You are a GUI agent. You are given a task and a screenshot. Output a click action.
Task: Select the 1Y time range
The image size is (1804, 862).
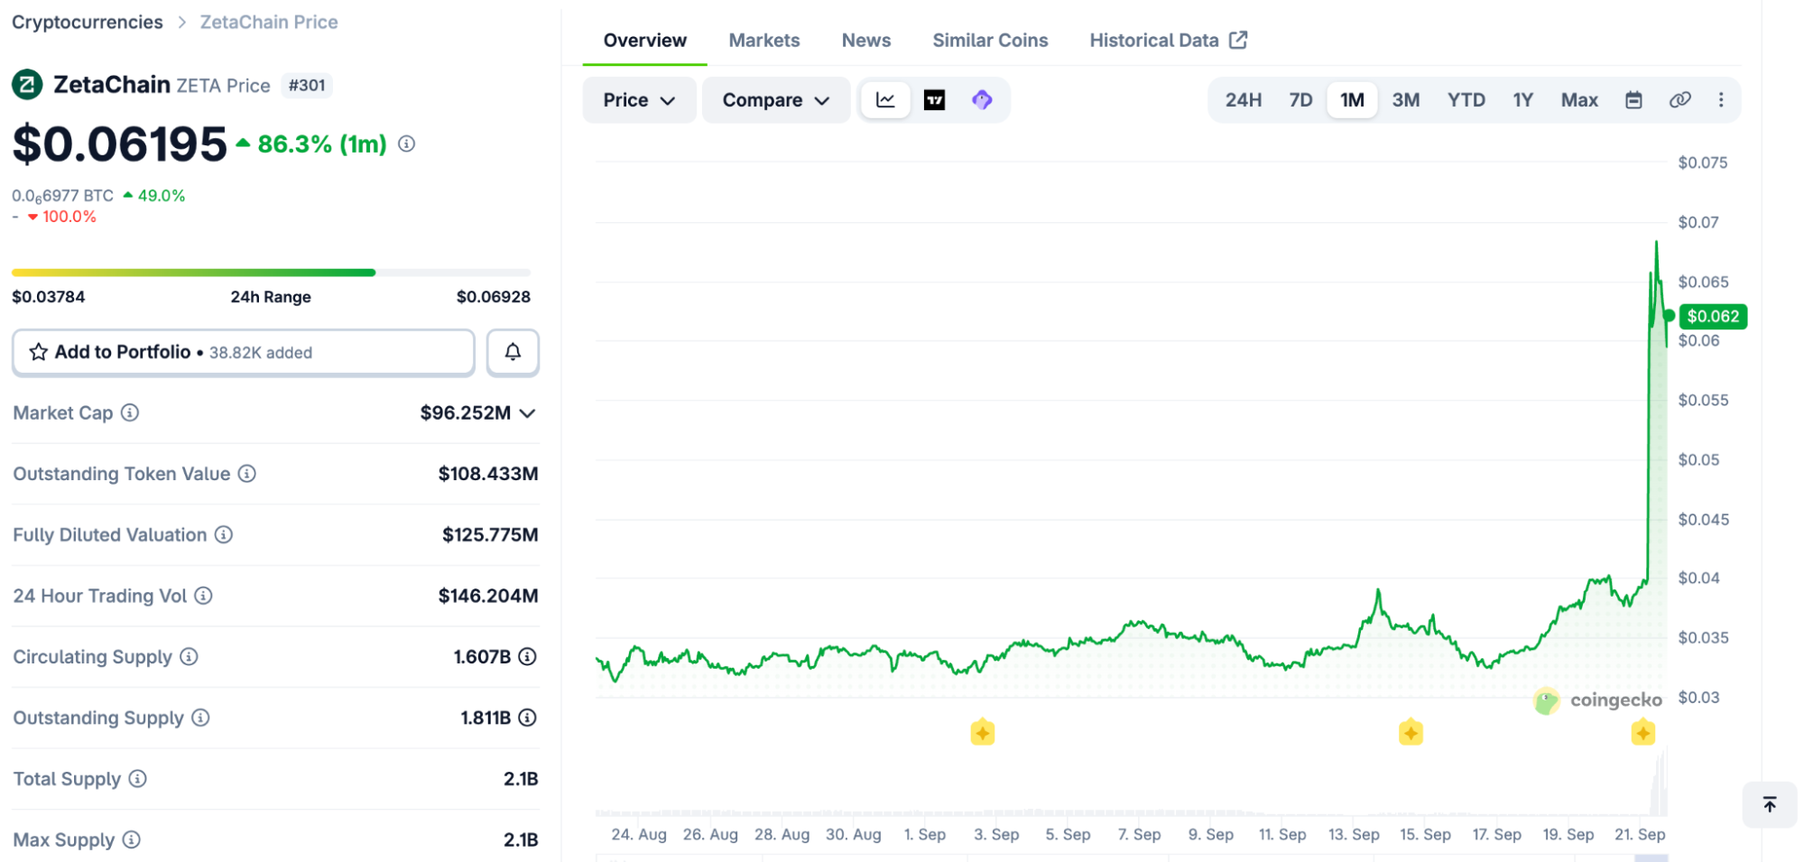[1523, 99]
